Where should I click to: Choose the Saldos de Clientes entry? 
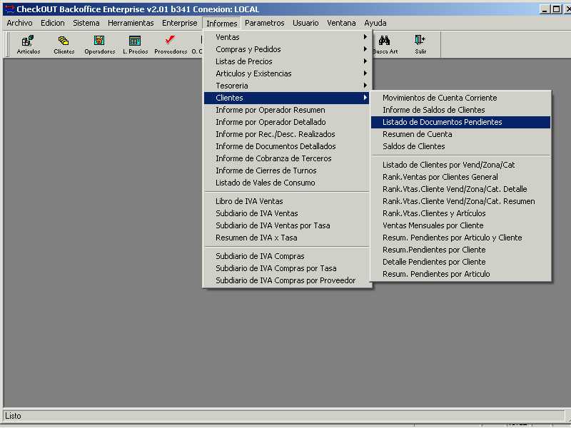(x=460, y=146)
